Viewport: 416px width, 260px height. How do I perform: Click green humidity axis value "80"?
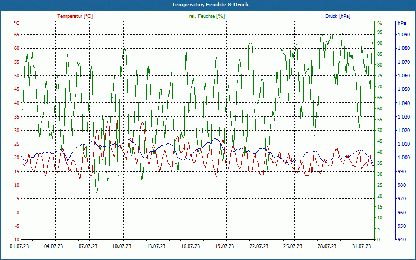point(380,64)
